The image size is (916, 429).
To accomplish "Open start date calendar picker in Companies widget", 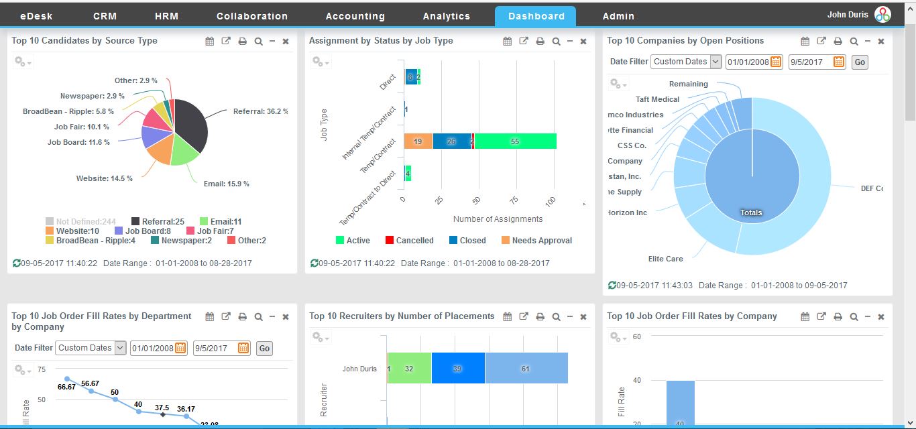I will point(776,62).
